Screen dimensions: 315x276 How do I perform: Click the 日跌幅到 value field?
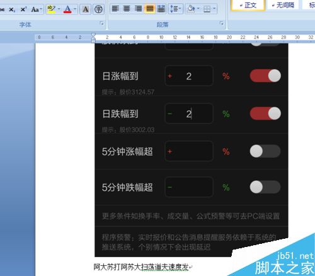click(189, 113)
